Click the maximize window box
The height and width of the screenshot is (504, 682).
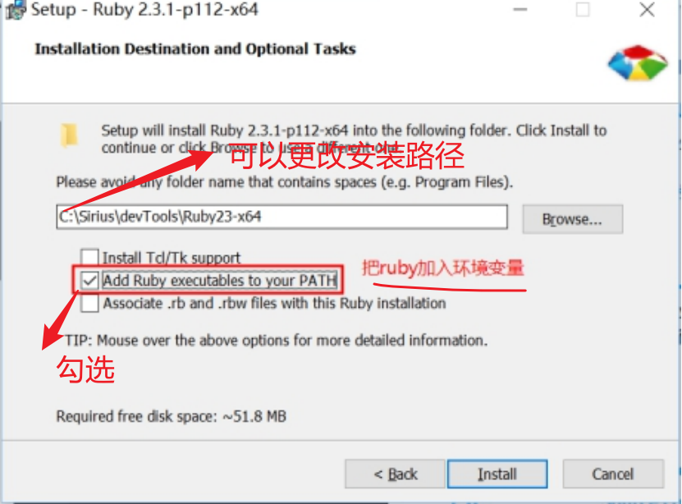[583, 10]
